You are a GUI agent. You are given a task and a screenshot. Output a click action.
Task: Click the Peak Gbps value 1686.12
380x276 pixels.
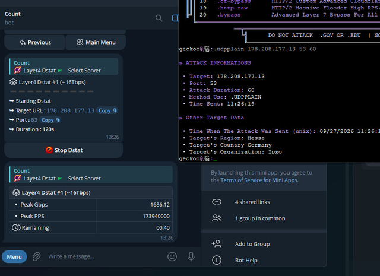click(x=160, y=205)
